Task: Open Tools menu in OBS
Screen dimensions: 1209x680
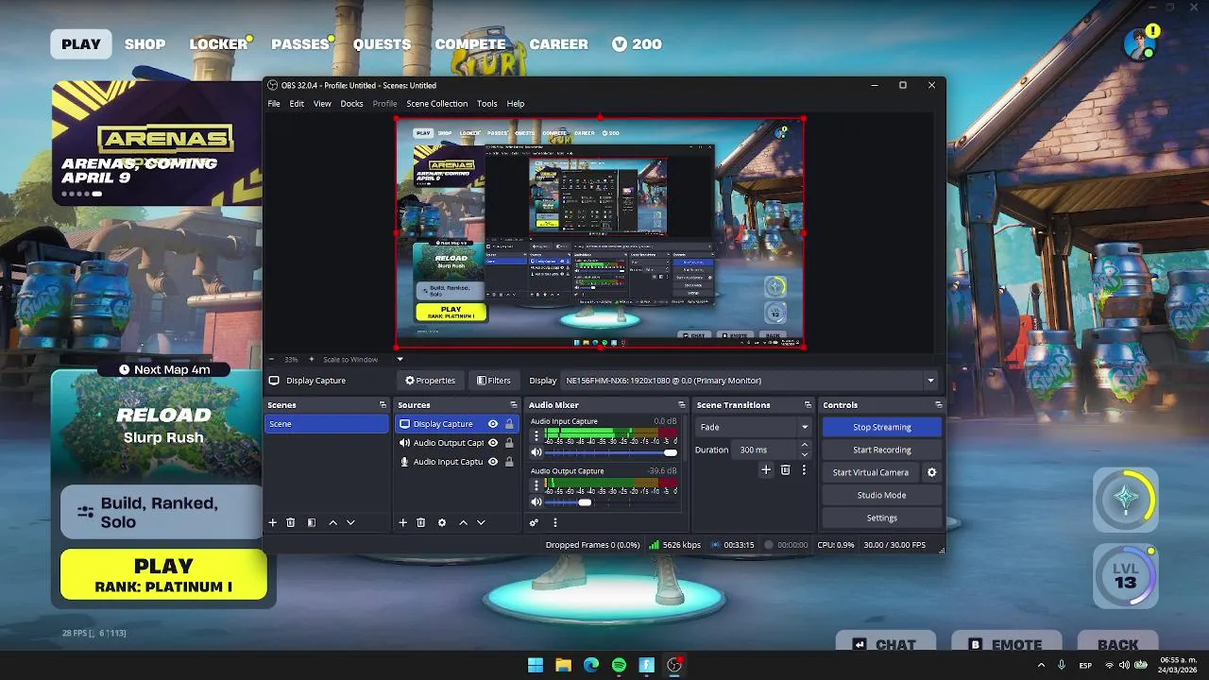Action: [x=486, y=104]
